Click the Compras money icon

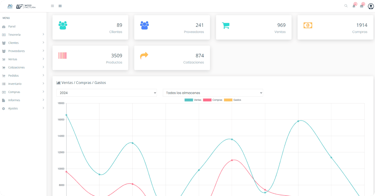point(307,25)
